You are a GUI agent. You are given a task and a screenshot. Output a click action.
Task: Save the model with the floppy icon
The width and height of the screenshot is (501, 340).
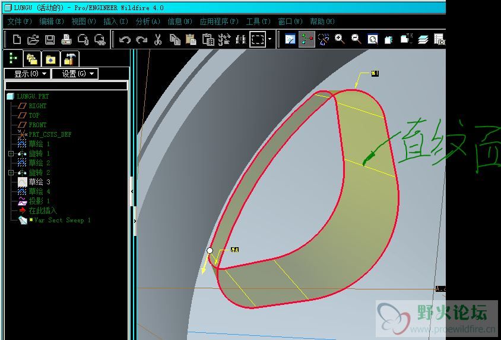[x=49, y=40]
